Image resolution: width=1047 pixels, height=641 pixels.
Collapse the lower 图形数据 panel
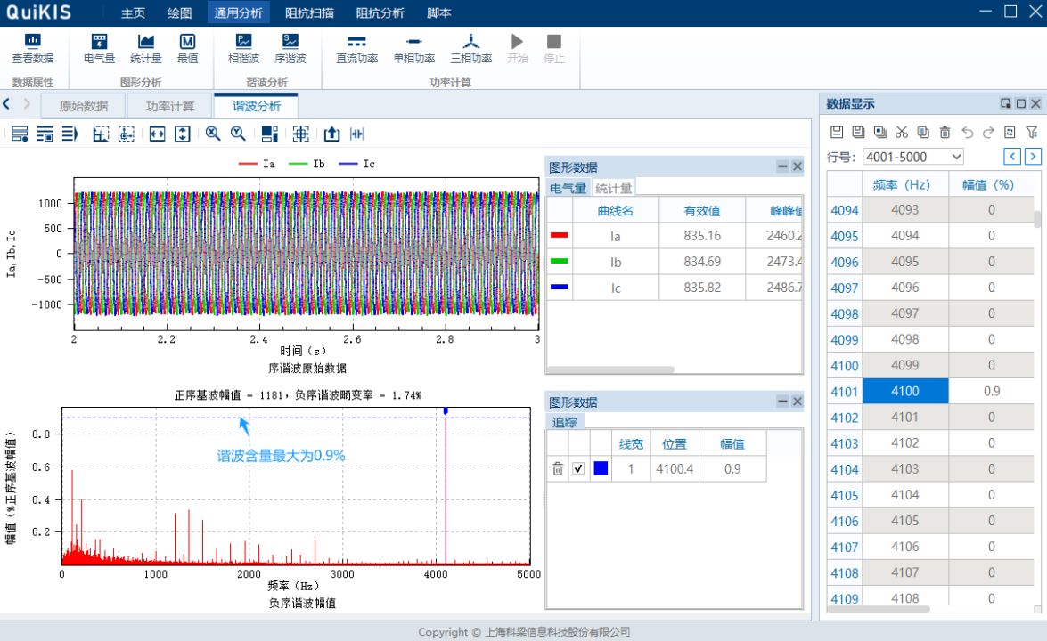[x=781, y=401]
